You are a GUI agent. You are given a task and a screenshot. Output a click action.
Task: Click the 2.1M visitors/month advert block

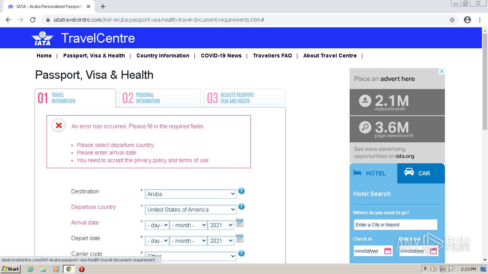[x=397, y=102]
